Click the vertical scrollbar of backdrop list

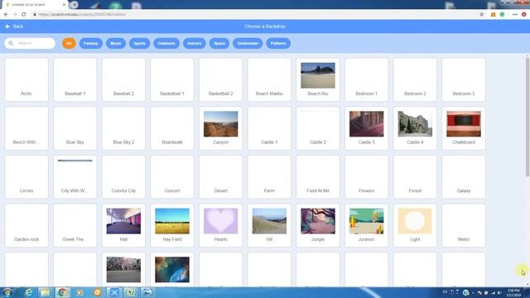(x=528, y=117)
